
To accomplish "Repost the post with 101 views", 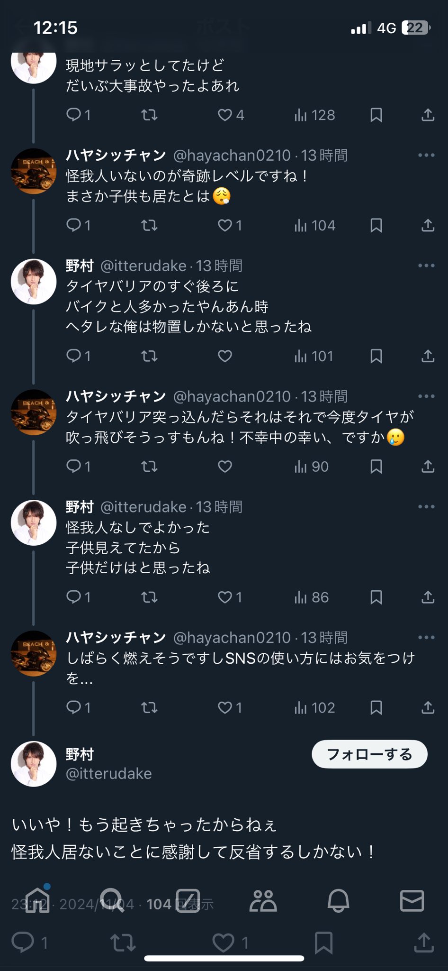I will tap(149, 356).
